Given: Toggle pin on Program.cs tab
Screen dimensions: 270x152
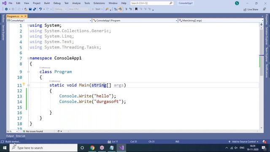Looking at the screenshot, I should 22,16.
